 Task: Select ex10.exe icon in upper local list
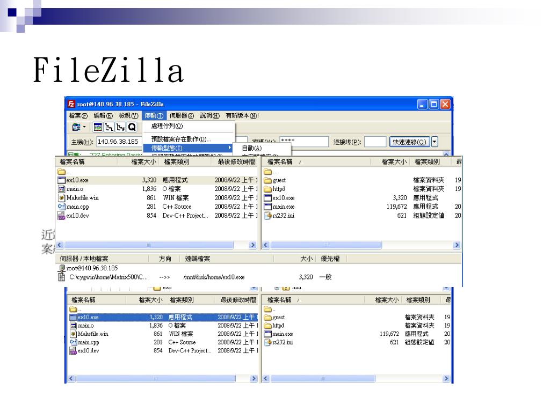[62, 180]
